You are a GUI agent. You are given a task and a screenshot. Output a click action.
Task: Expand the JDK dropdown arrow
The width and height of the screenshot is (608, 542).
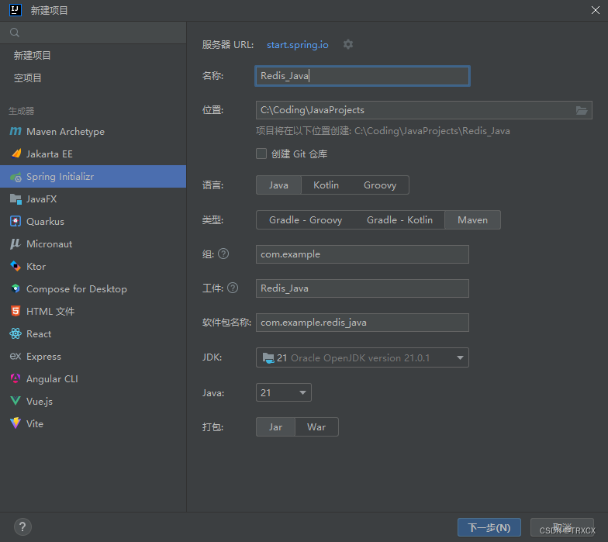pyautogui.click(x=460, y=357)
